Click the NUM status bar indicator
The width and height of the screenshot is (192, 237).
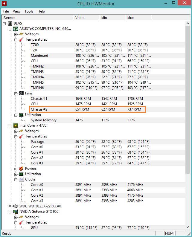pos(169,233)
